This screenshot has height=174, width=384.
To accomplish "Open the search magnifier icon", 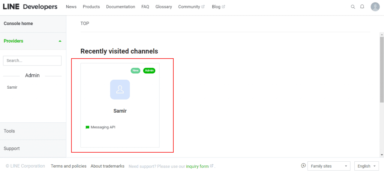I will coord(353,7).
